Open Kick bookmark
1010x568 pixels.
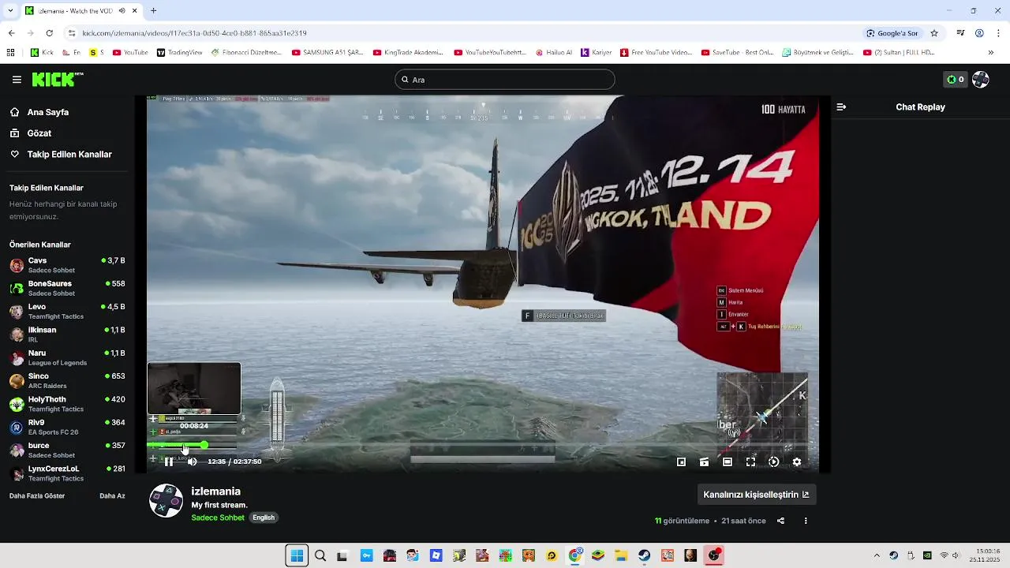(42, 53)
